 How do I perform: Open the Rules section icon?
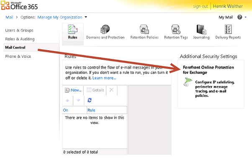pos(73,29)
